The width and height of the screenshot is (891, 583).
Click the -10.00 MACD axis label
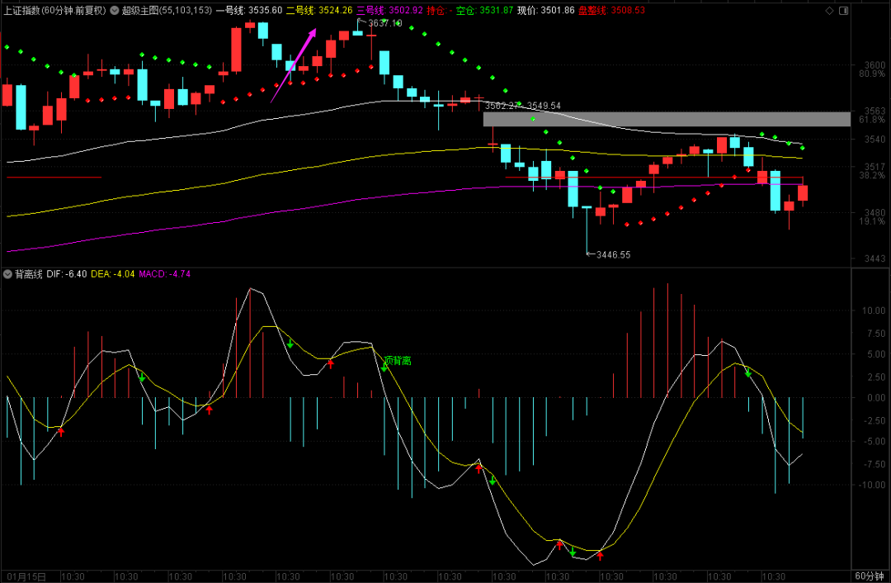pyautogui.click(x=872, y=486)
